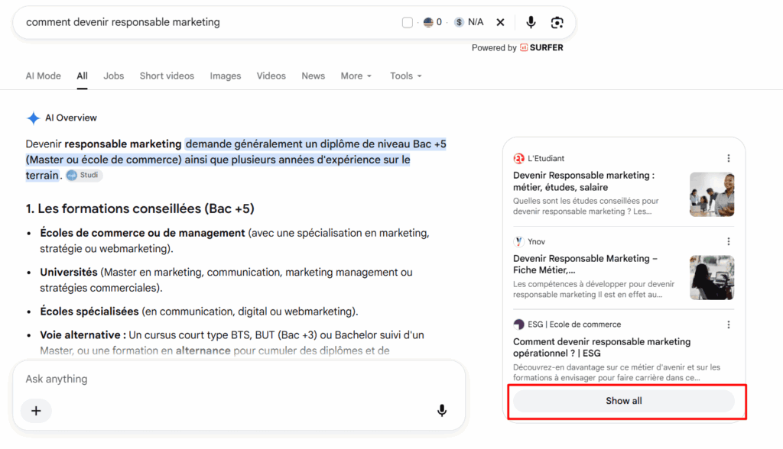Image resolution: width=783 pixels, height=449 pixels.
Task: Click the Surfer logo icon
Action: point(524,48)
